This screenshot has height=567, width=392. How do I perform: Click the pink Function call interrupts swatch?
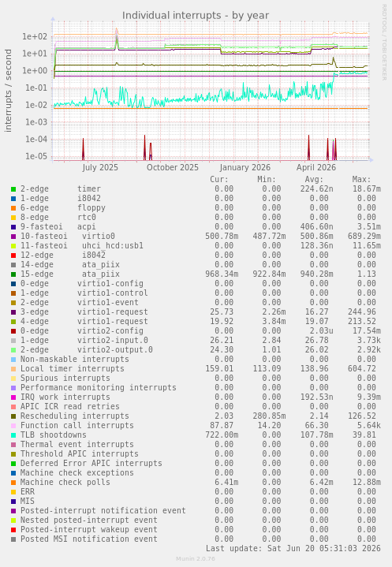13,426
